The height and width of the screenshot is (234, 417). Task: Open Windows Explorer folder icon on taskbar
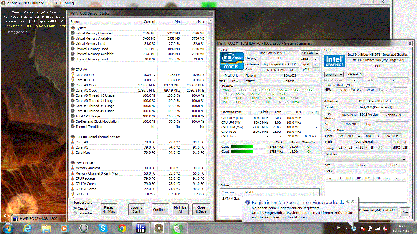click(x=46, y=228)
